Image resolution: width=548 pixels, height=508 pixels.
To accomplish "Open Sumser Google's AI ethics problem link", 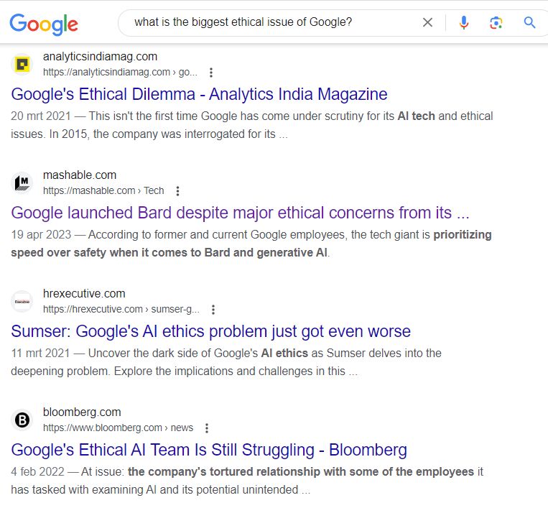I will coord(210,331).
